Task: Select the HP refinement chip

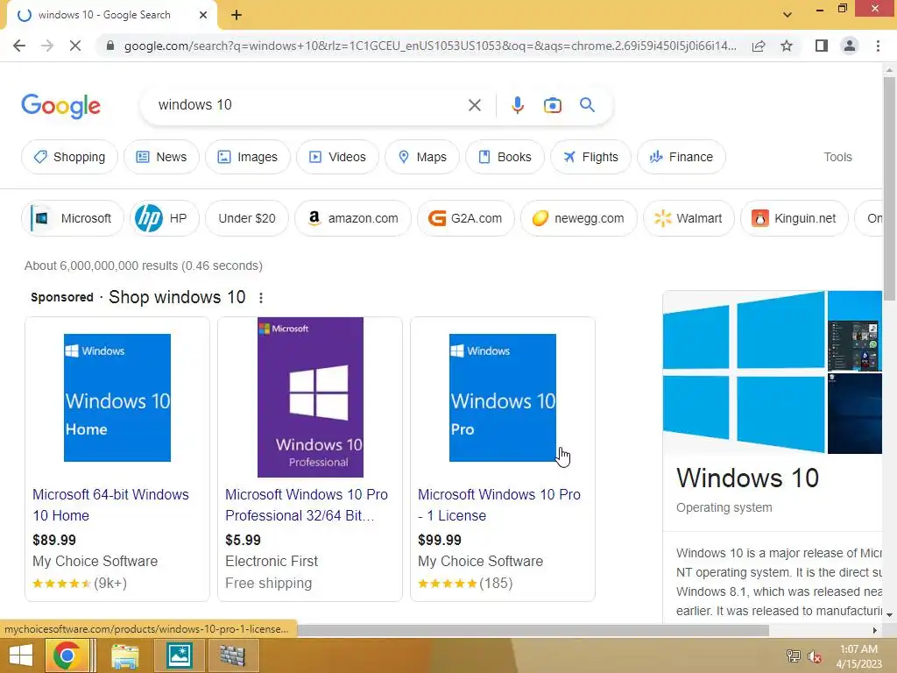Action: point(164,218)
